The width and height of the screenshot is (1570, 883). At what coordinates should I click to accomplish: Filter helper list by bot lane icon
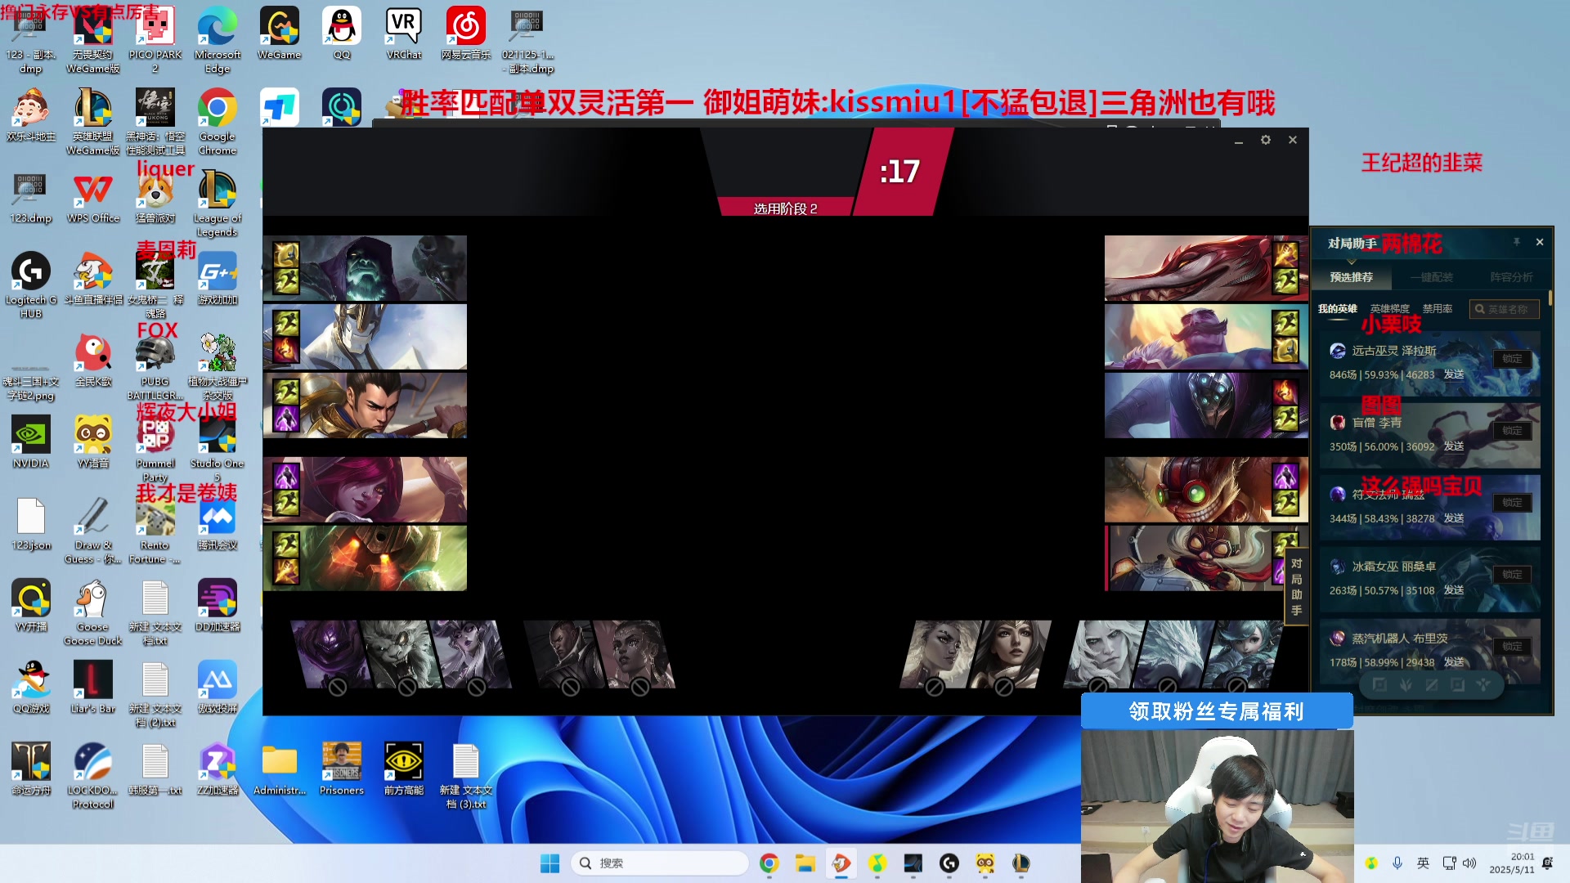coord(1457,684)
